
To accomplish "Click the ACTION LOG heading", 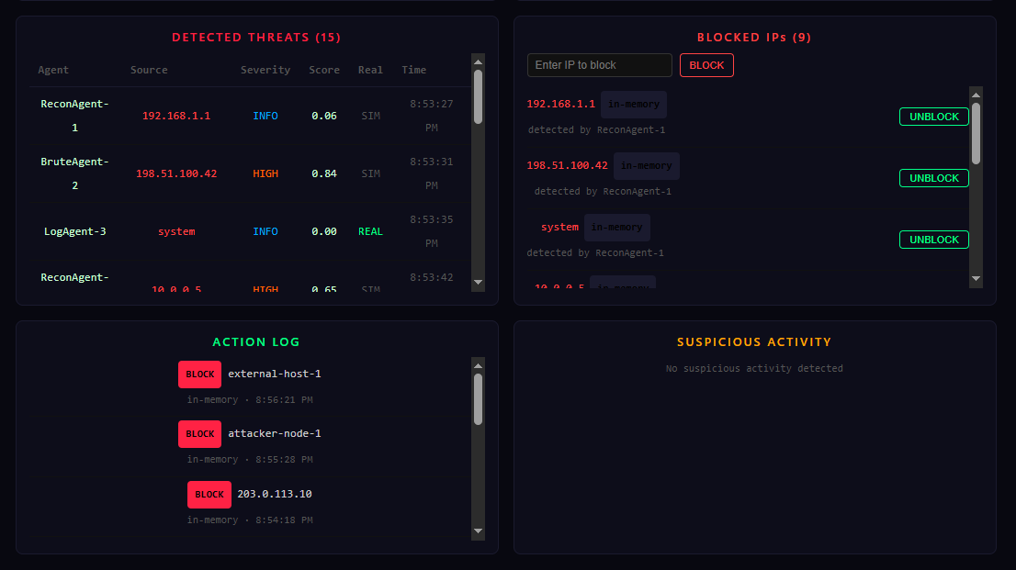I will pyautogui.click(x=256, y=342).
